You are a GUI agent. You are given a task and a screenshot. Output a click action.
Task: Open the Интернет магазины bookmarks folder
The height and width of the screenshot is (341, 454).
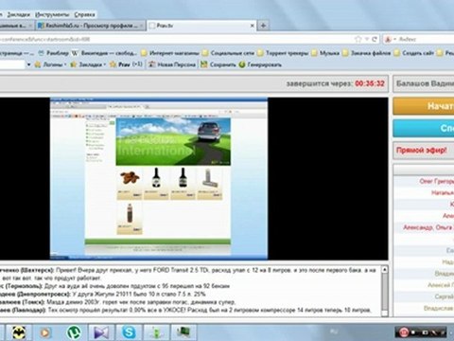[170, 53]
